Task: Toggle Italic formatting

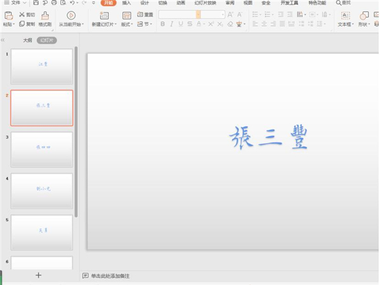Action: tap(172, 24)
